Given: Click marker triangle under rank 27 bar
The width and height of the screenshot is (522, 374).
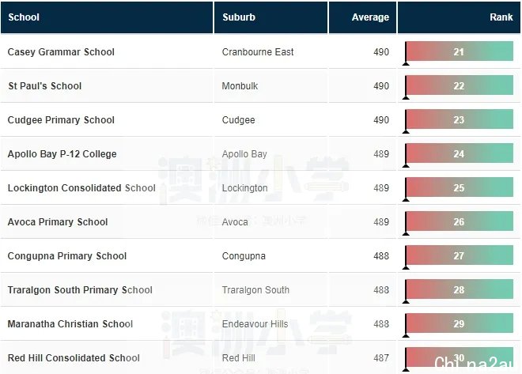Looking at the screenshot, I should [x=406, y=267].
